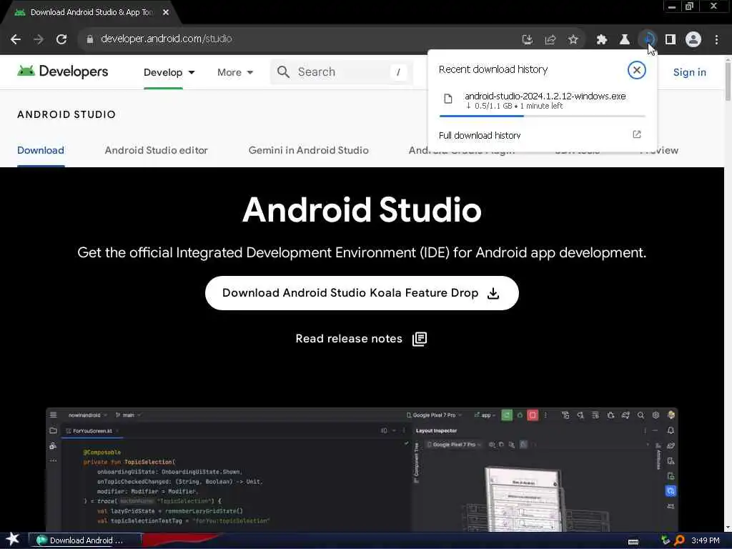Close the Download Android Studio browser tab
The width and height of the screenshot is (732, 549).
pyautogui.click(x=166, y=13)
